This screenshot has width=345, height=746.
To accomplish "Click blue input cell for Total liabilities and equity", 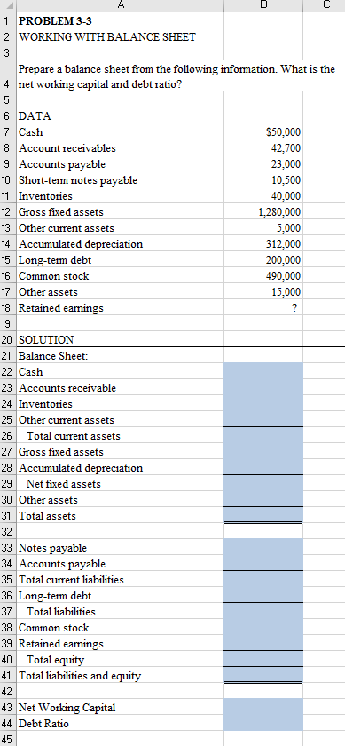I will [x=263, y=676].
